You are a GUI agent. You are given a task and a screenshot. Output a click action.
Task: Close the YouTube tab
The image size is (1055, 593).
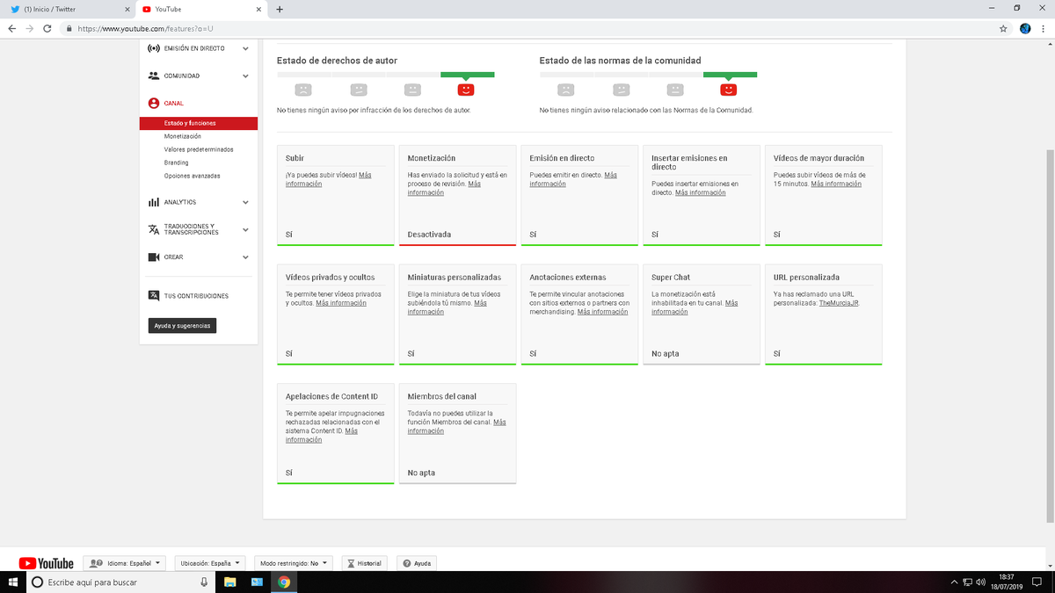tap(258, 9)
